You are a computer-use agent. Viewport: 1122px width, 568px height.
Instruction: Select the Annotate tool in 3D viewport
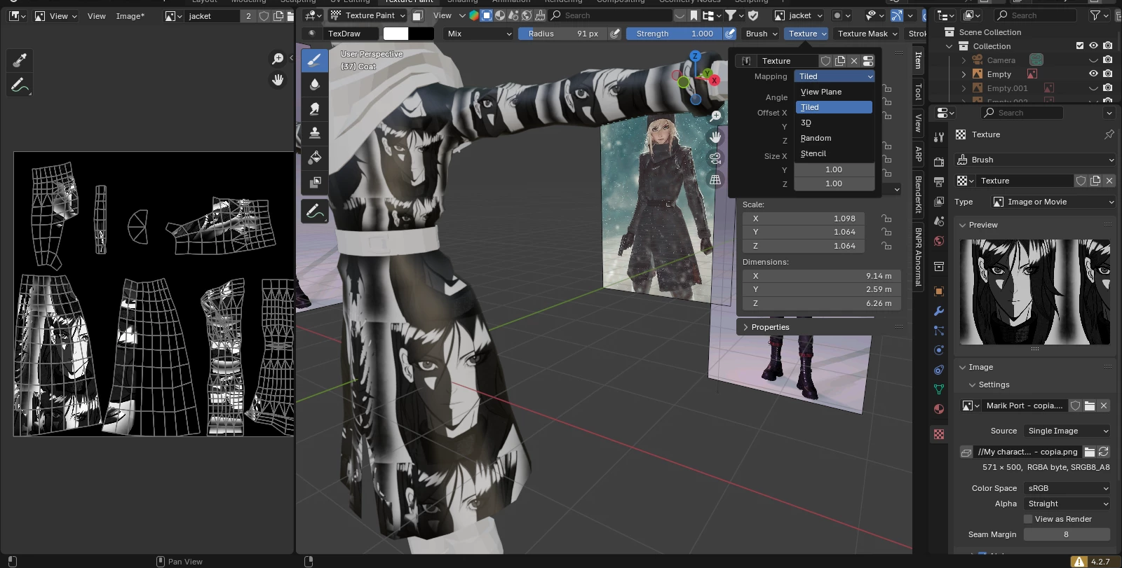coord(315,211)
